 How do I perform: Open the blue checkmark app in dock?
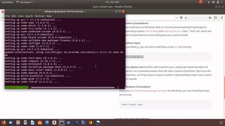pyautogui.click(x=69, y=122)
